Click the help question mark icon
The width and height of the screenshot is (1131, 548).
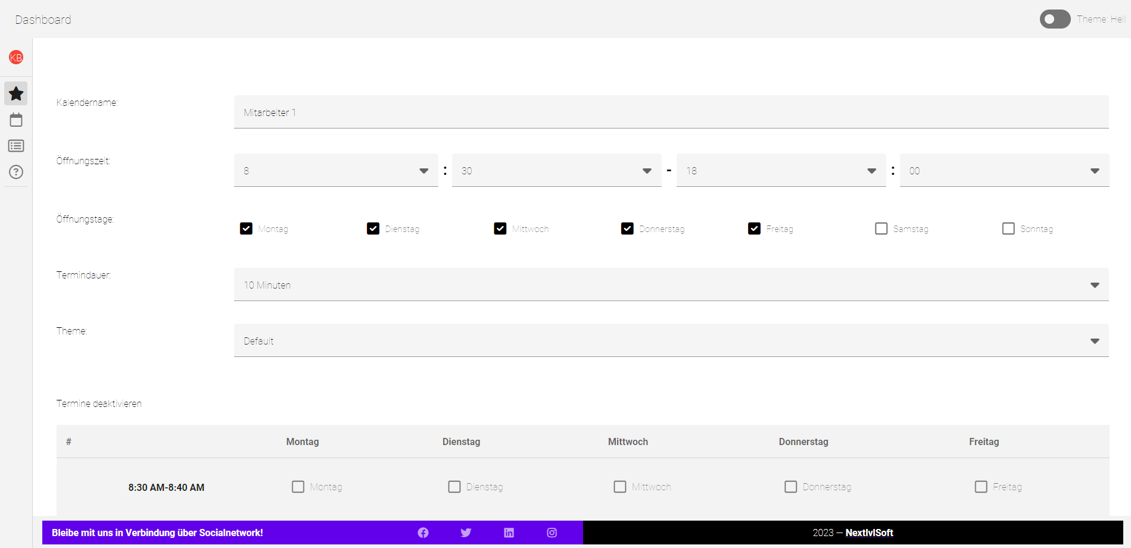[x=16, y=172]
